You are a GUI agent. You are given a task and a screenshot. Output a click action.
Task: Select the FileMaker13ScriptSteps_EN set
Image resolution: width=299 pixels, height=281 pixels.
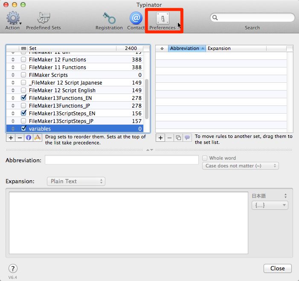[x=75, y=114]
